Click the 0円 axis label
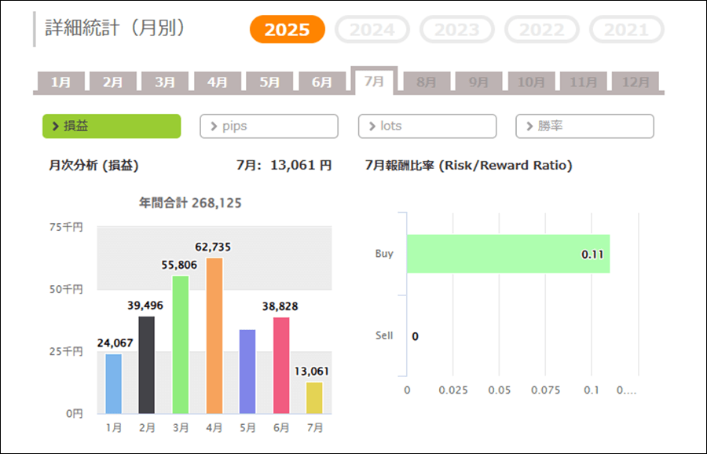This screenshot has height=454, width=707. tap(75, 414)
